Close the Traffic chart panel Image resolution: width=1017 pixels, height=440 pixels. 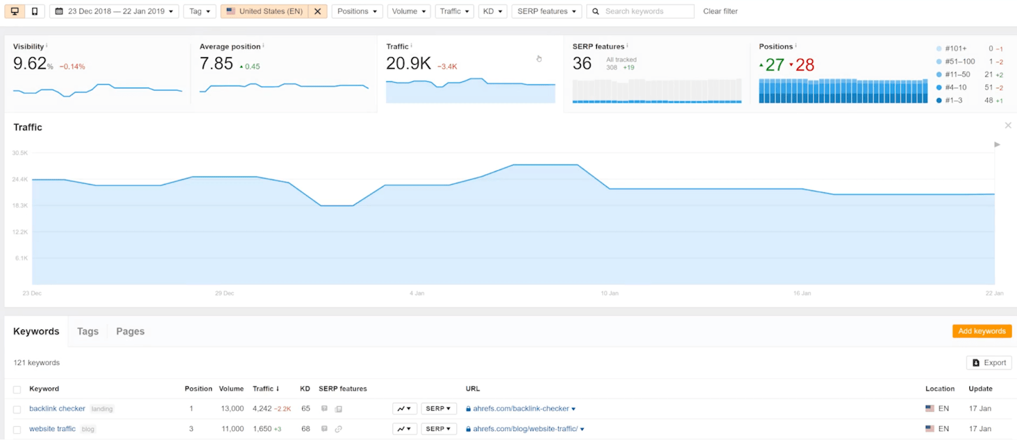[x=1008, y=126]
